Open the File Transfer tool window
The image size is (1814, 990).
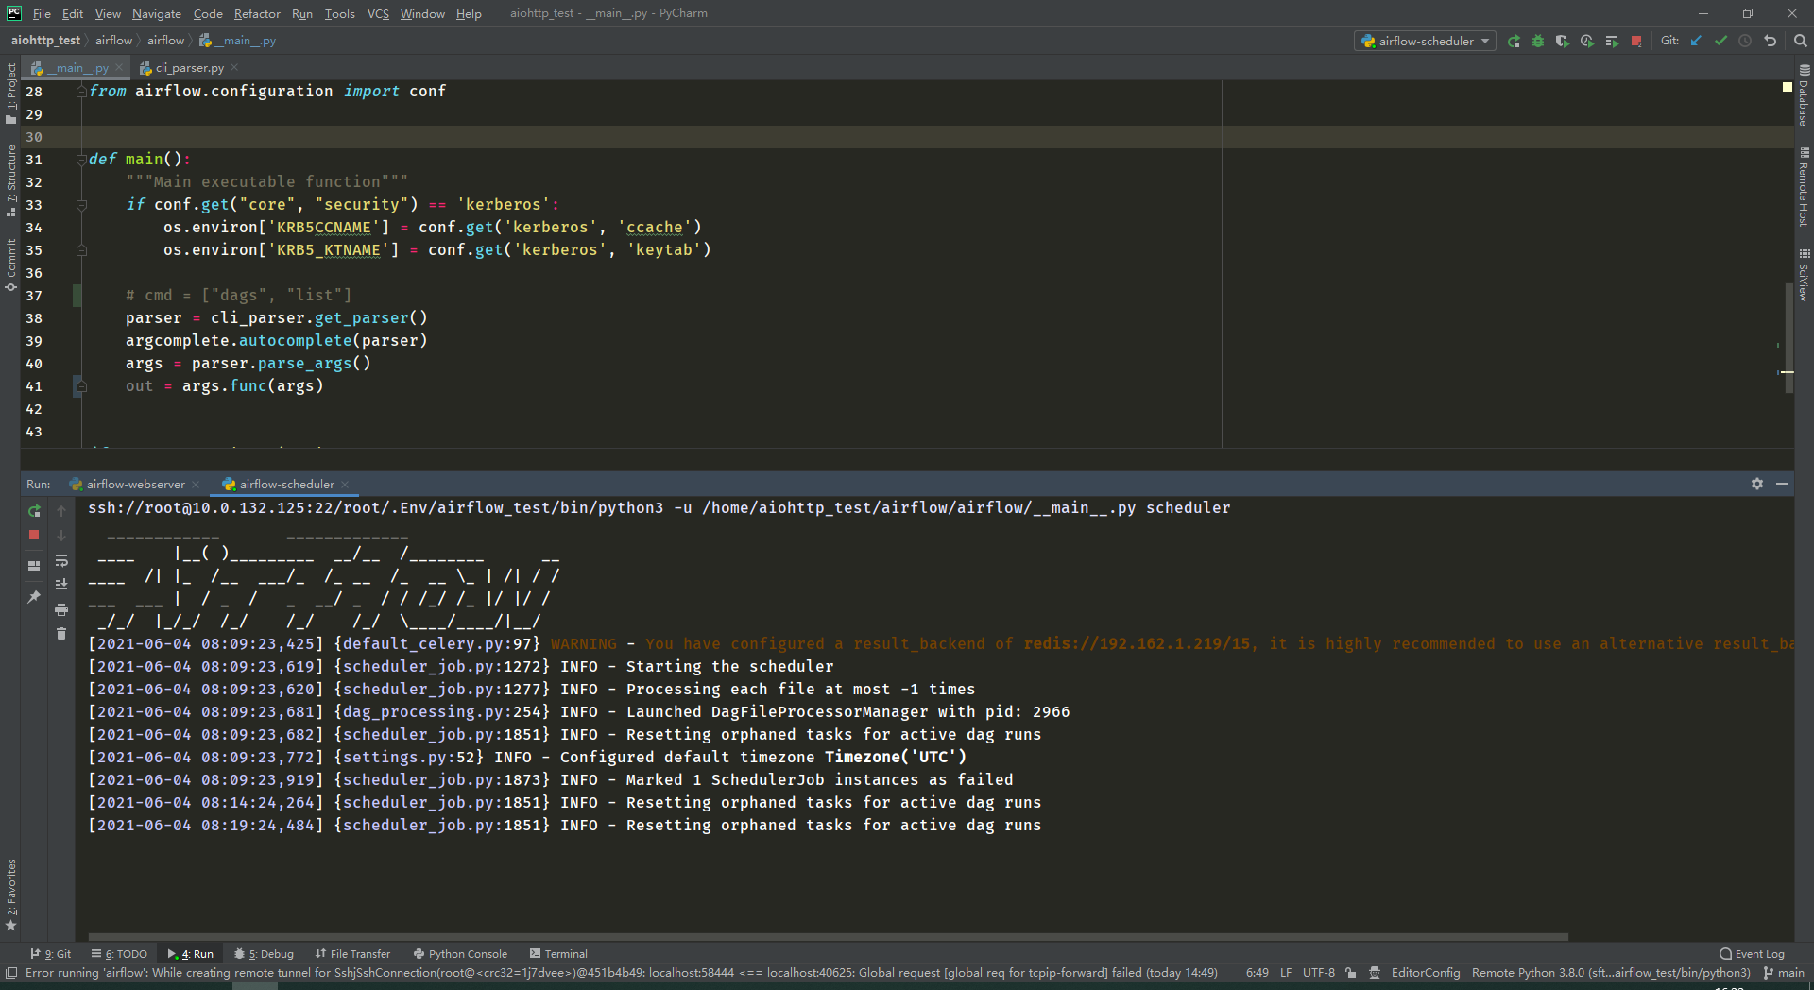pyautogui.click(x=352, y=954)
